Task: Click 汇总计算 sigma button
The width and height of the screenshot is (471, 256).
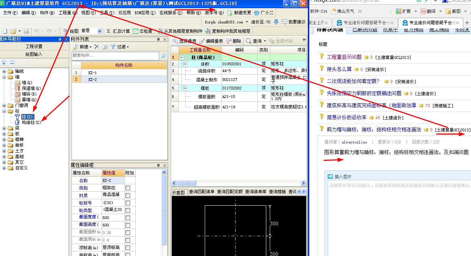Action: coord(118,31)
